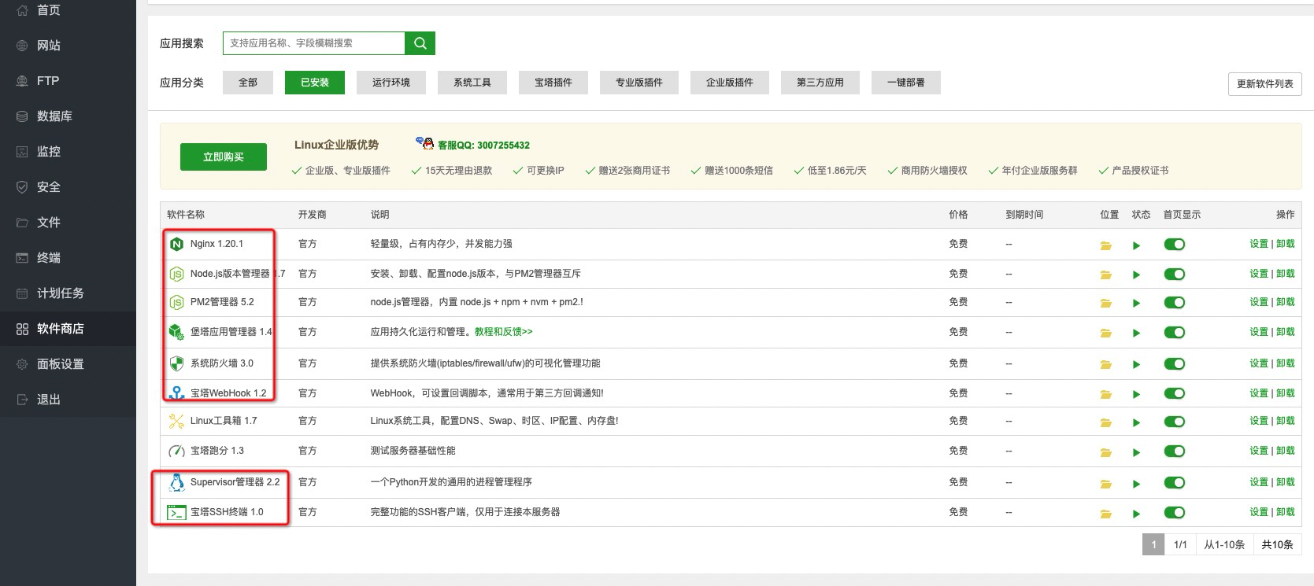Open folder icon for Node.js版本管理器 row
The width and height of the screenshot is (1314, 586).
[x=1106, y=275]
